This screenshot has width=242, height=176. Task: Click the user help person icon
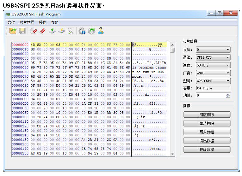[x=101, y=31]
